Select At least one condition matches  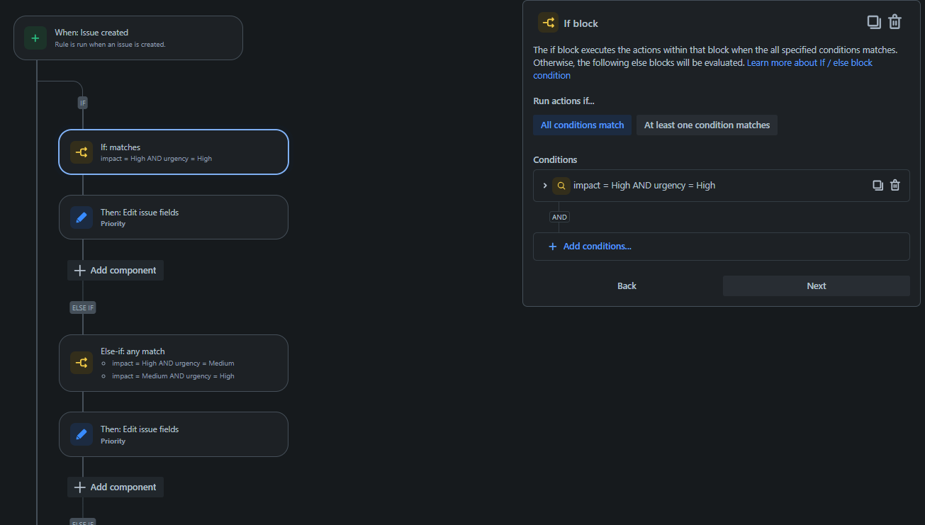coord(707,125)
